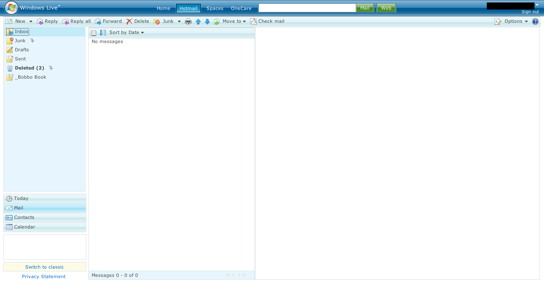The image size is (544, 281).
Task: Mark message as Junk using the Junk icon
Action: pyautogui.click(x=157, y=21)
